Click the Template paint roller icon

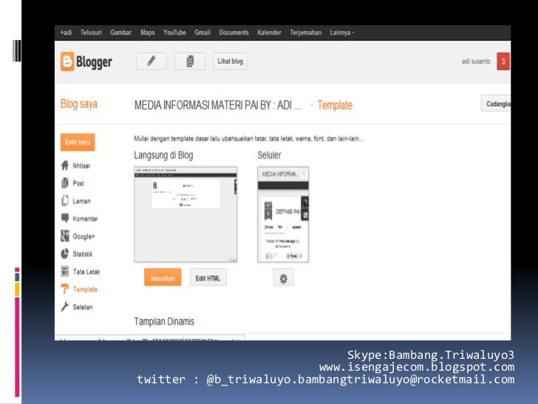point(65,289)
